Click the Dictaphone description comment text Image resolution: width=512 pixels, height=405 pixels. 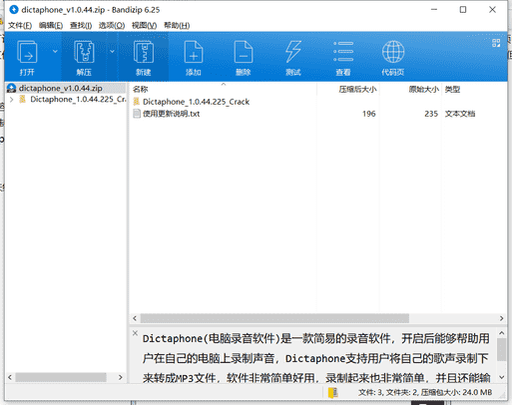coord(316,358)
